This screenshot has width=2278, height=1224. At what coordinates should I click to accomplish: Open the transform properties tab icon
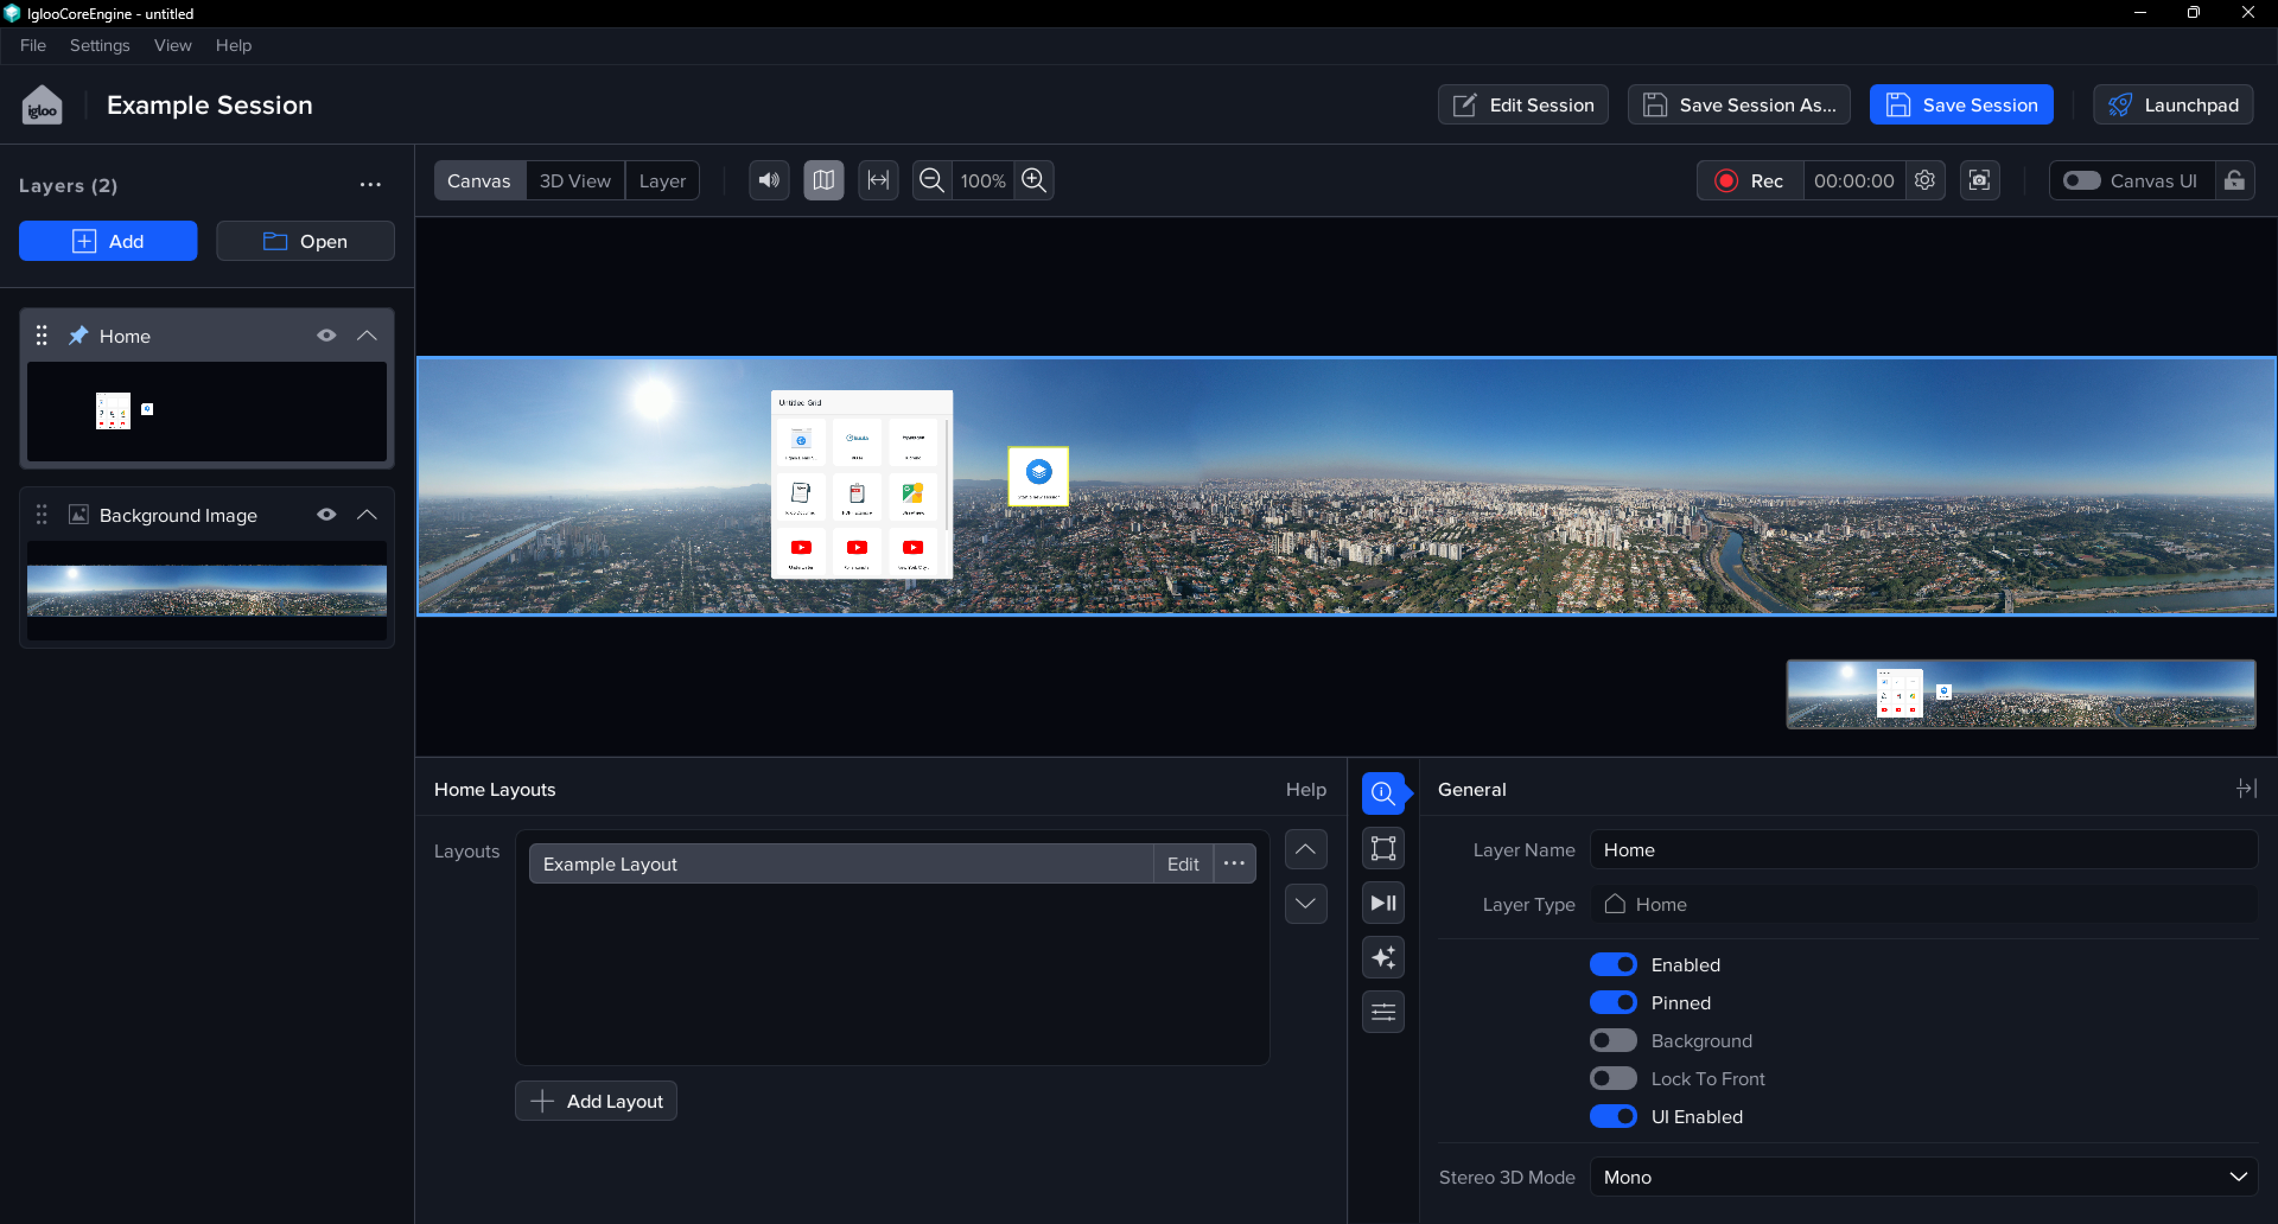1382,847
